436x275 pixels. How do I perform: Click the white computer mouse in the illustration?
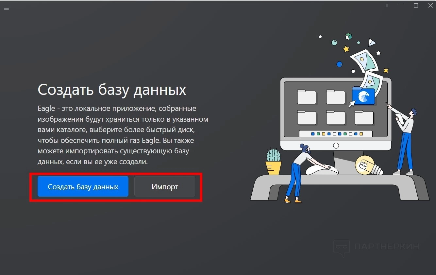tap(322, 169)
